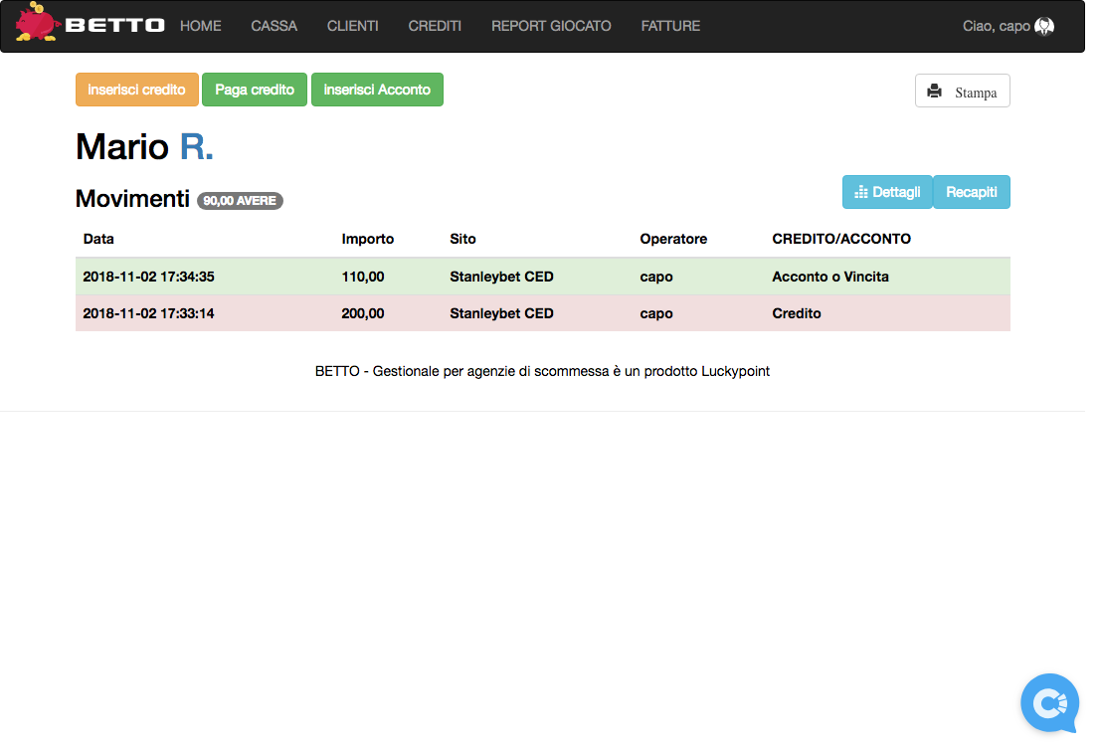Click the chart icon in Dettagli button
The image size is (1100, 753).
point(861,192)
